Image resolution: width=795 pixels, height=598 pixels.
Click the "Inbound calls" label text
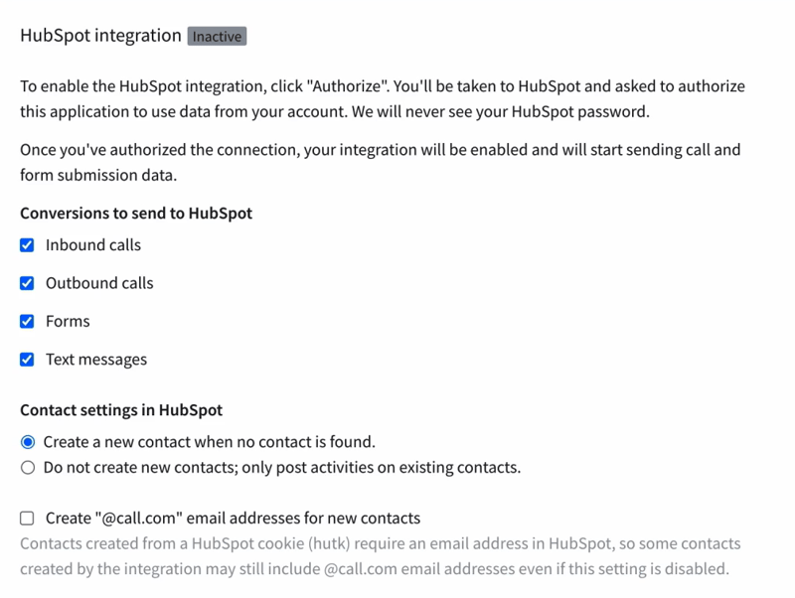pos(92,244)
